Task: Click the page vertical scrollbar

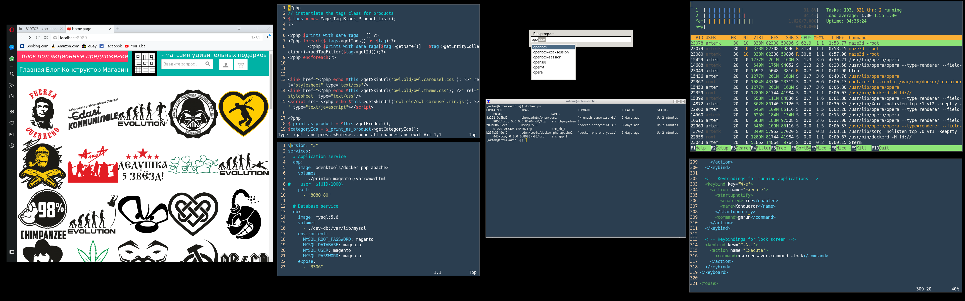Action: tap(271, 82)
